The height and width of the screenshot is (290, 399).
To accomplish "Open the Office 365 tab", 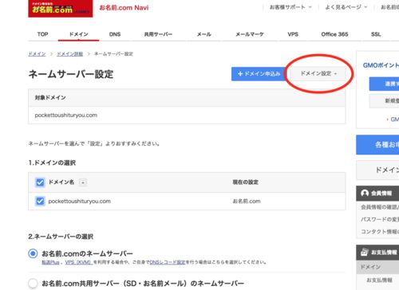I will (x=334, y=34).
